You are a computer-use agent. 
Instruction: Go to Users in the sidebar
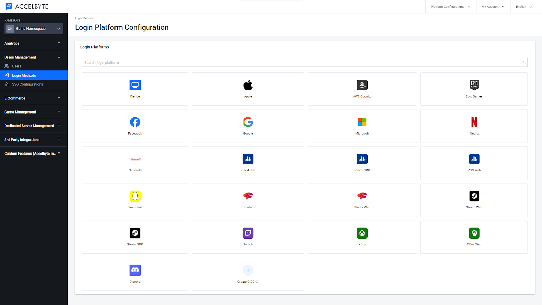click(34, 66)
